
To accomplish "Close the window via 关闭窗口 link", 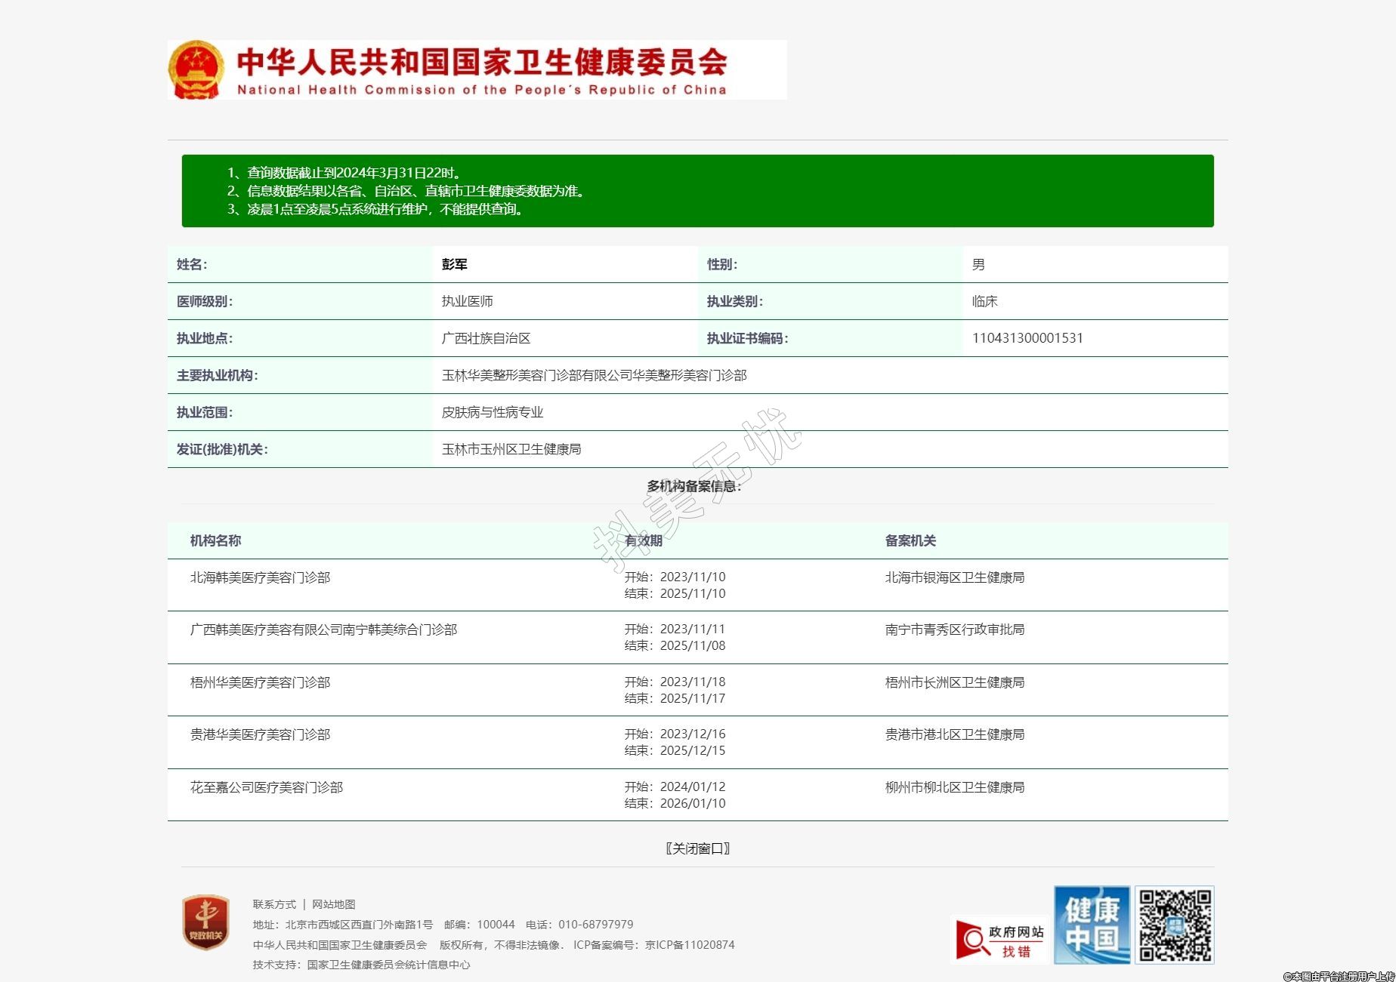I will [x=697, y=848].
